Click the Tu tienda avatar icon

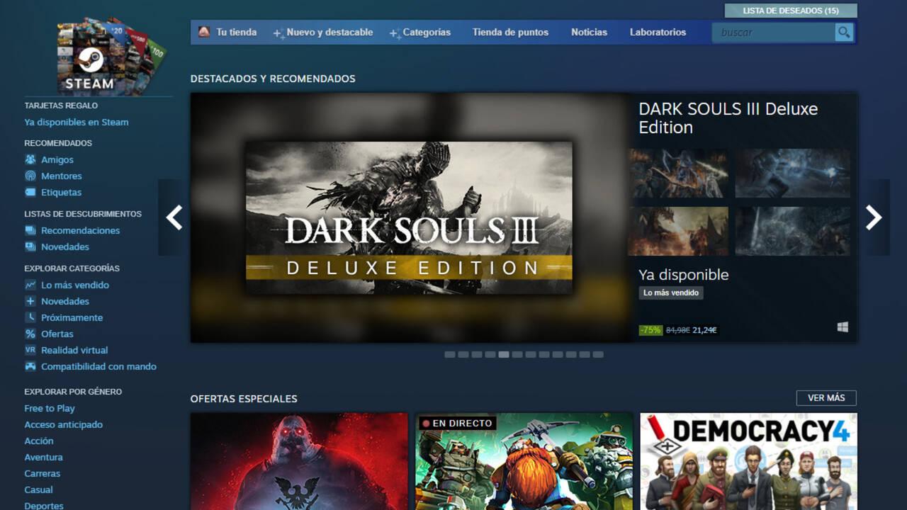click(204, 32)
